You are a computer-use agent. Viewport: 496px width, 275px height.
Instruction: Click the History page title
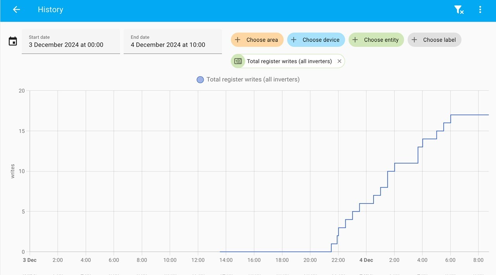point(50,10)
